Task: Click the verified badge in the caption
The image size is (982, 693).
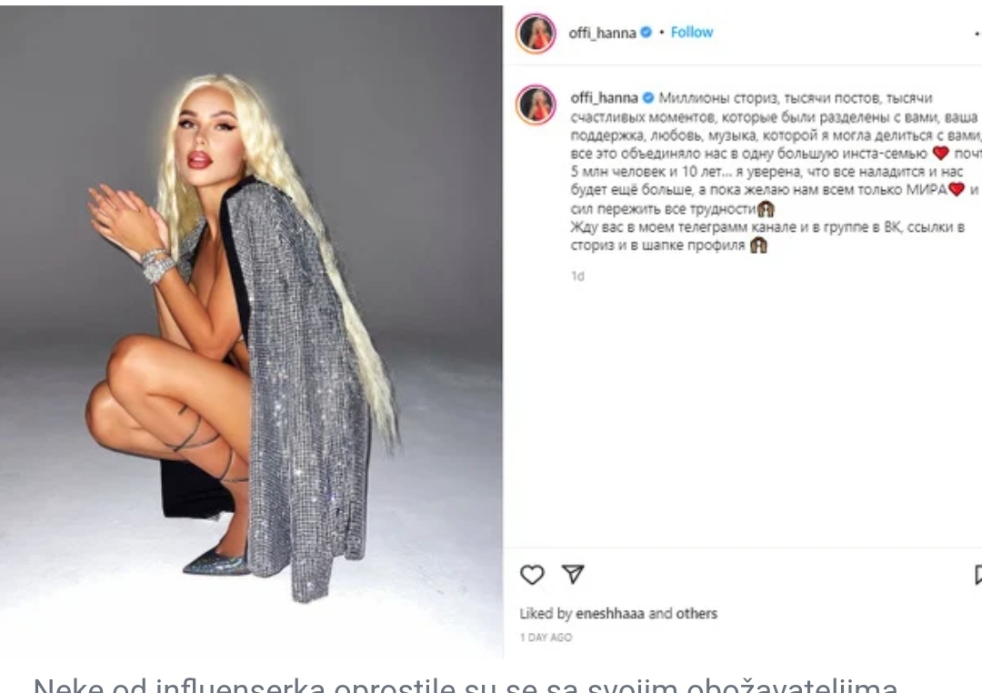Action: tap(648, 97)
